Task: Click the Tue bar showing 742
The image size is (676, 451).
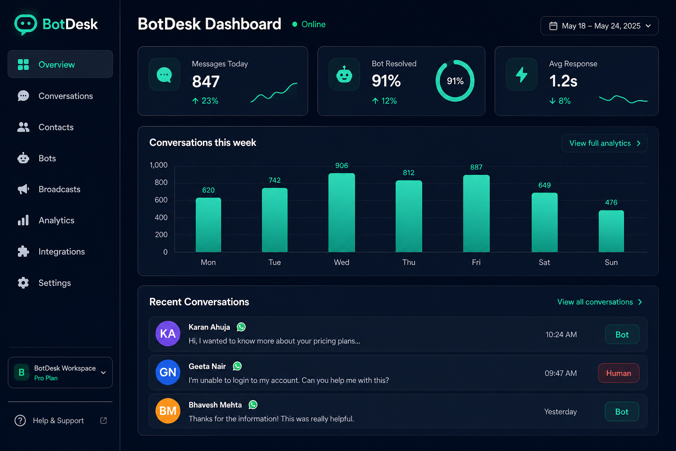Action: (275, 220)
